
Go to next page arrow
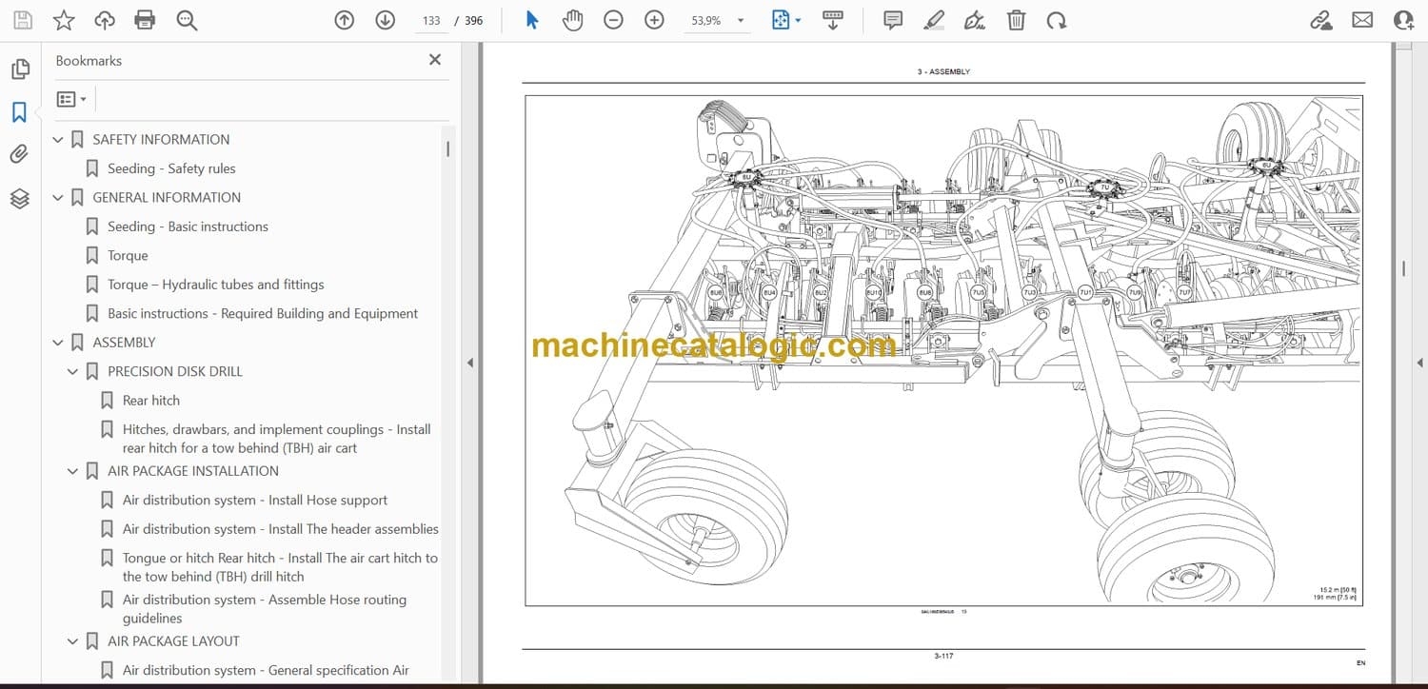pos(385,20)
